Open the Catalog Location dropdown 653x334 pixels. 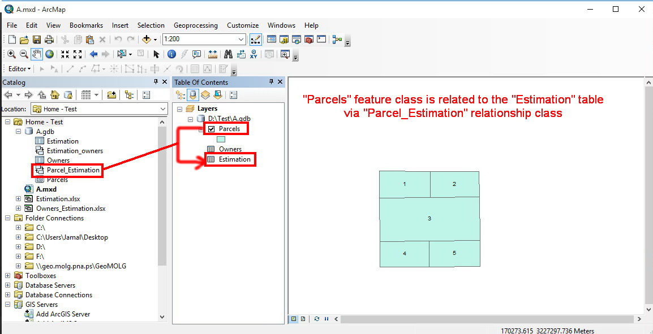coord(163,109)
